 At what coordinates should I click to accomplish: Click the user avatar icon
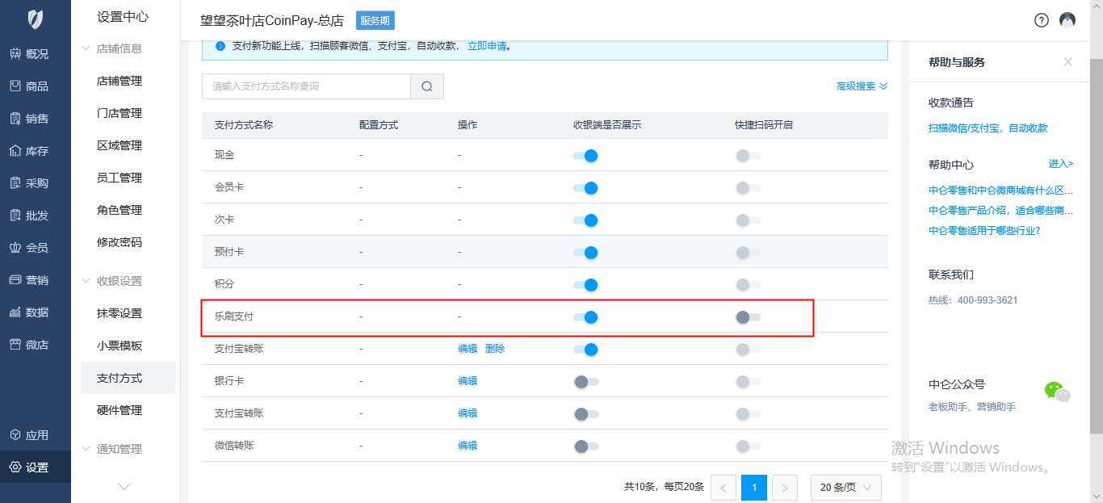(1067, 20)
